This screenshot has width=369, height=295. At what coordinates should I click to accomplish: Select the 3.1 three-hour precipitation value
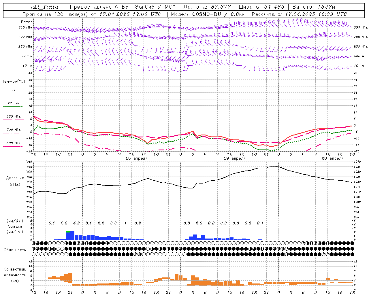tap(89, 223)
